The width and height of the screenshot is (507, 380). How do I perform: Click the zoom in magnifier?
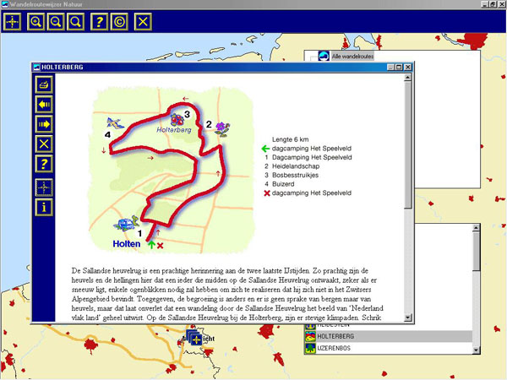pos(36,21)
